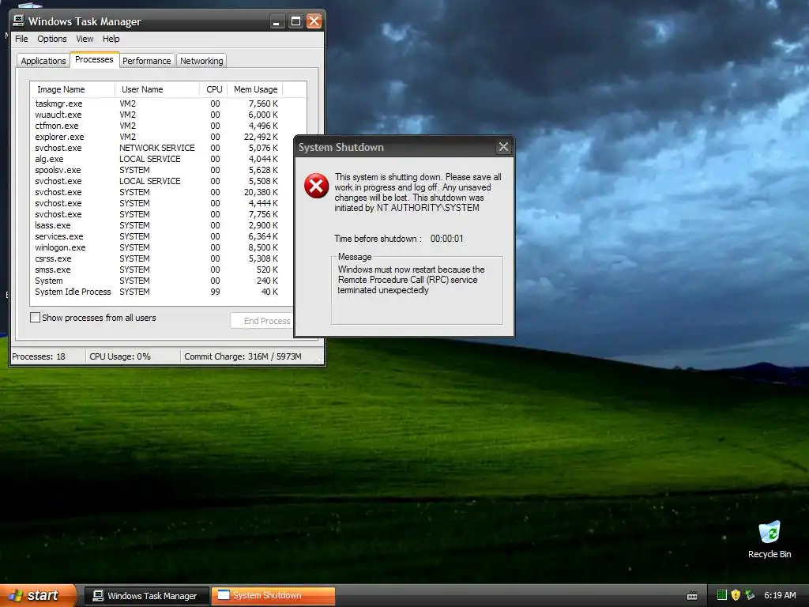Switch to Windows Task Manager taskbar button
The image size is (809, 607).
(146, 596)
